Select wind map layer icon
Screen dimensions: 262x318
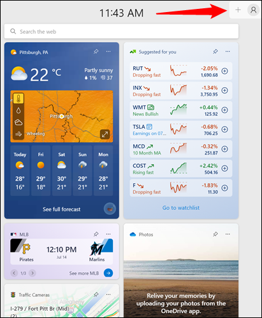click(18, 134)
